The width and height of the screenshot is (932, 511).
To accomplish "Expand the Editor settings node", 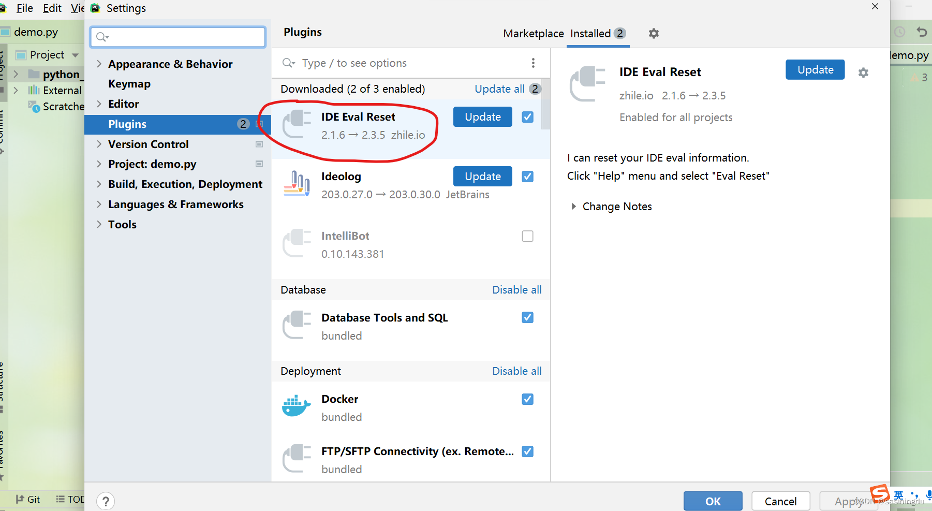I will point(99,104).
